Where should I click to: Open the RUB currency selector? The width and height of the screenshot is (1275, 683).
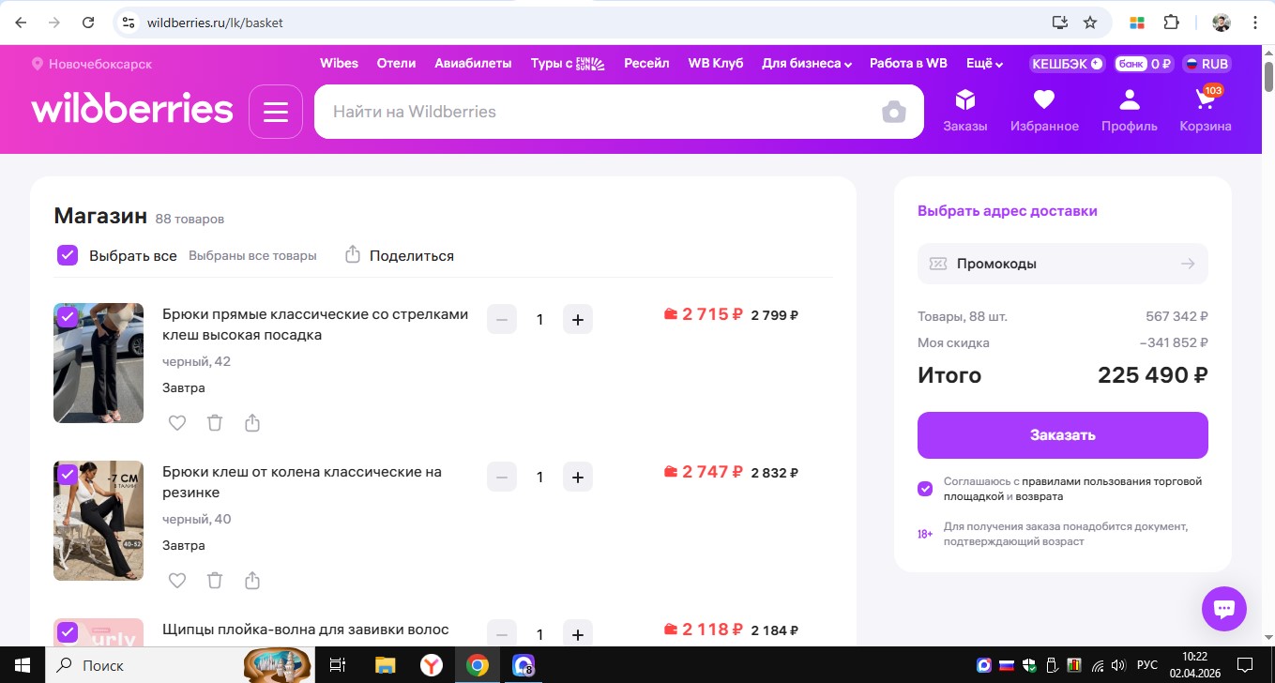click(x=1207, y=64)
